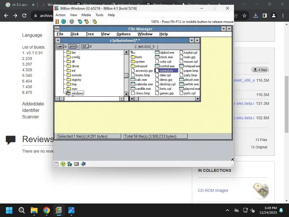Reload the page in Chrome
The height and width of the screenshot is (217, 289).
click(x=24, y=16)
